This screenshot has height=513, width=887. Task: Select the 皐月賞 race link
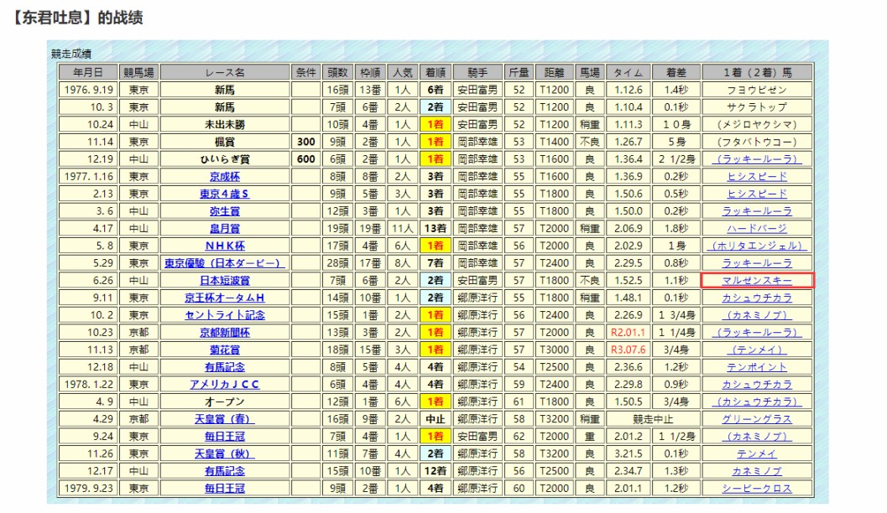[x=224, y=228]
